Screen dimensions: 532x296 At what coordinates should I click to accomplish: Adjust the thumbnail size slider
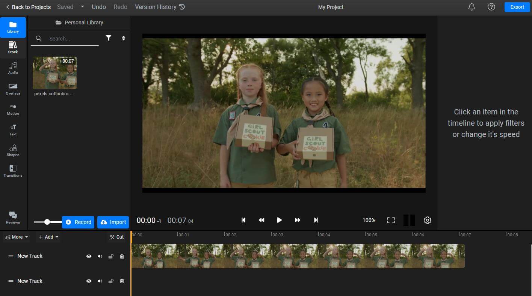[x=47, y=222]
